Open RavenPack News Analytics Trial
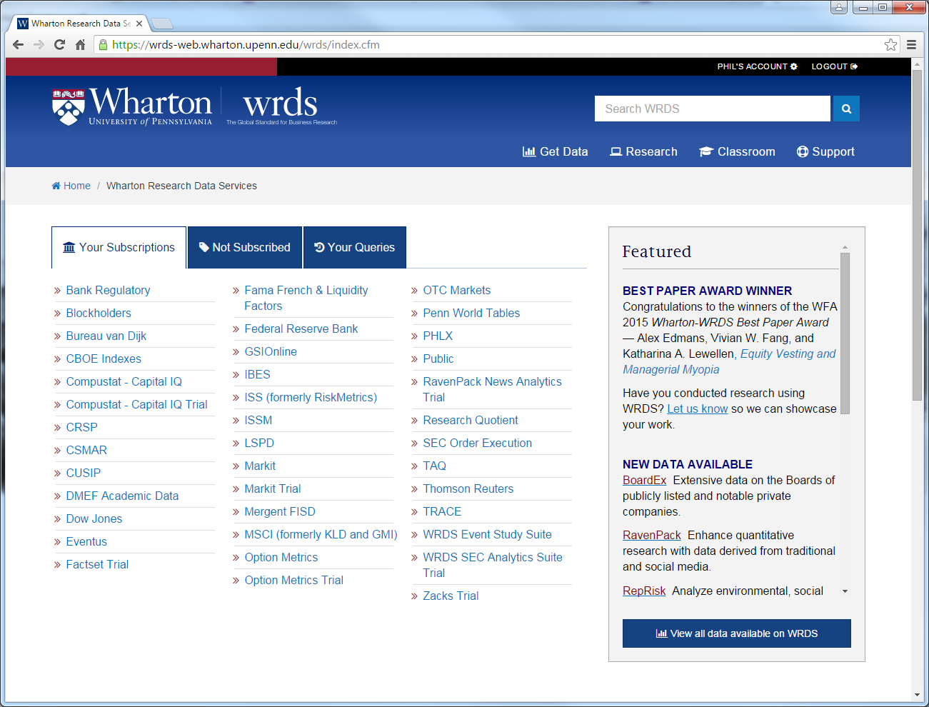The height and width of the screenshot is (707, 929). 492,389
